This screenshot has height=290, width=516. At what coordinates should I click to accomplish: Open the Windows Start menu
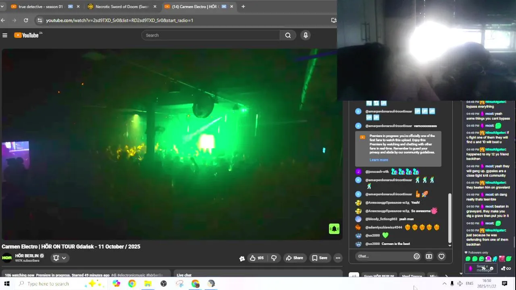(x=7, y=284)
